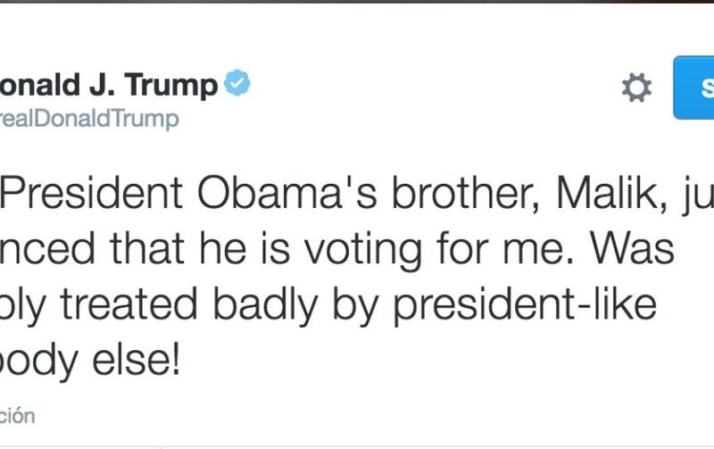Click the word 'brother,' in the tweet
The height and width of the screenshot is (449, 714).
pyautogui.click(x=466, y=193)
